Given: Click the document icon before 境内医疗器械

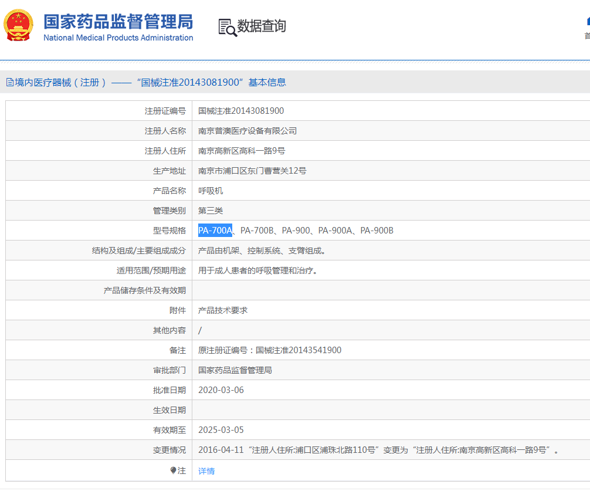Looking at the screenshot, I should 10,82.
